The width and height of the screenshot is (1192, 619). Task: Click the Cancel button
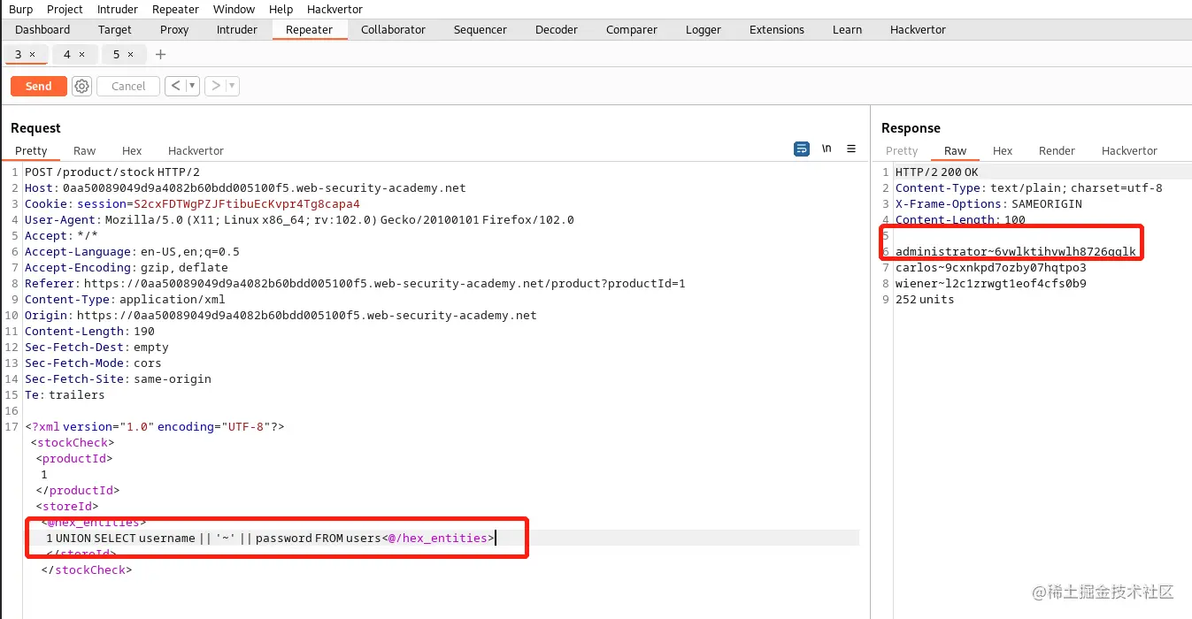click(x=128, y=86)
